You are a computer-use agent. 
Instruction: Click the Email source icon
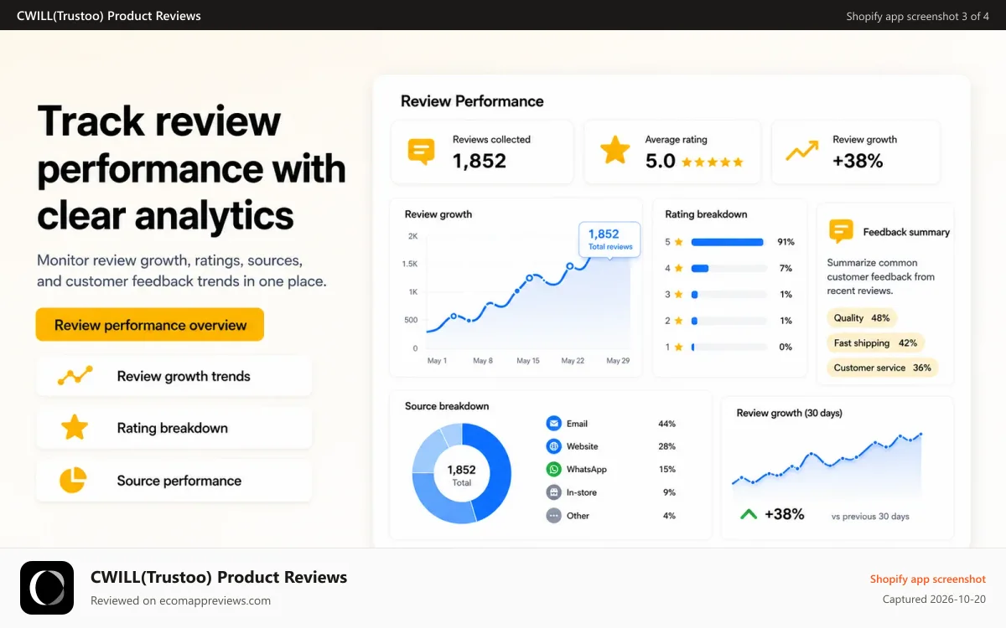[553, 424]
